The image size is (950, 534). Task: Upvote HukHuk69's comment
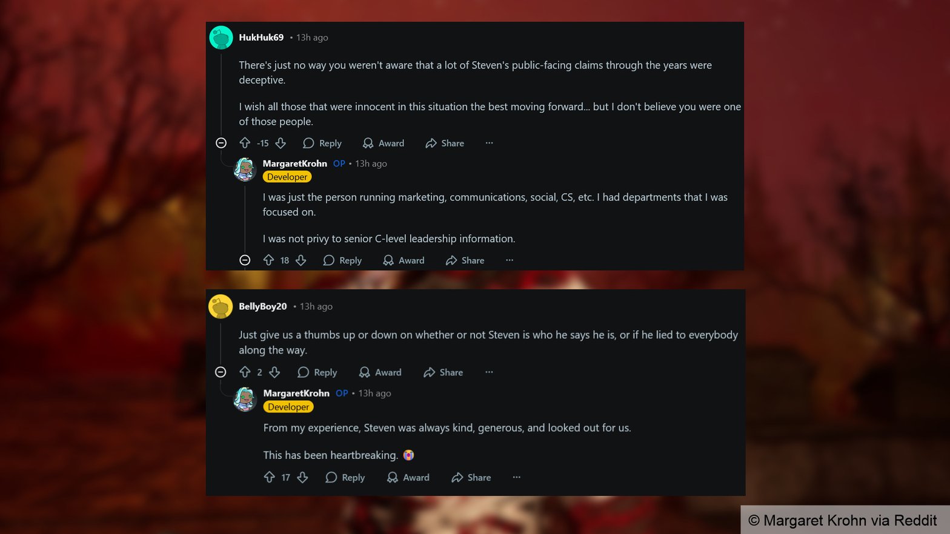[x=245, y=143]
